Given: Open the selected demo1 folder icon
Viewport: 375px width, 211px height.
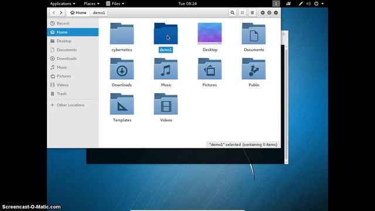Looking at the screenshot, I should pos(166,33).
